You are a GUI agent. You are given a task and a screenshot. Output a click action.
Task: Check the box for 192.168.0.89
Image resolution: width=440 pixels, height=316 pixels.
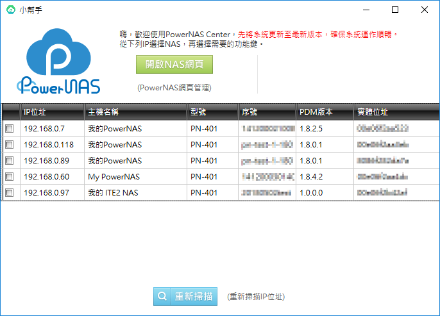(x=9, y=161)
